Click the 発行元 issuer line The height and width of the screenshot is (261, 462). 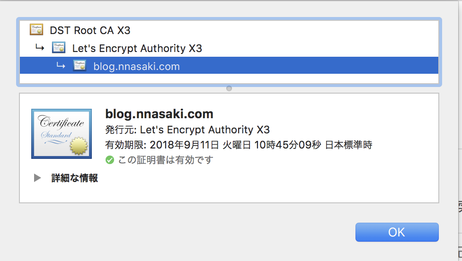187,130
